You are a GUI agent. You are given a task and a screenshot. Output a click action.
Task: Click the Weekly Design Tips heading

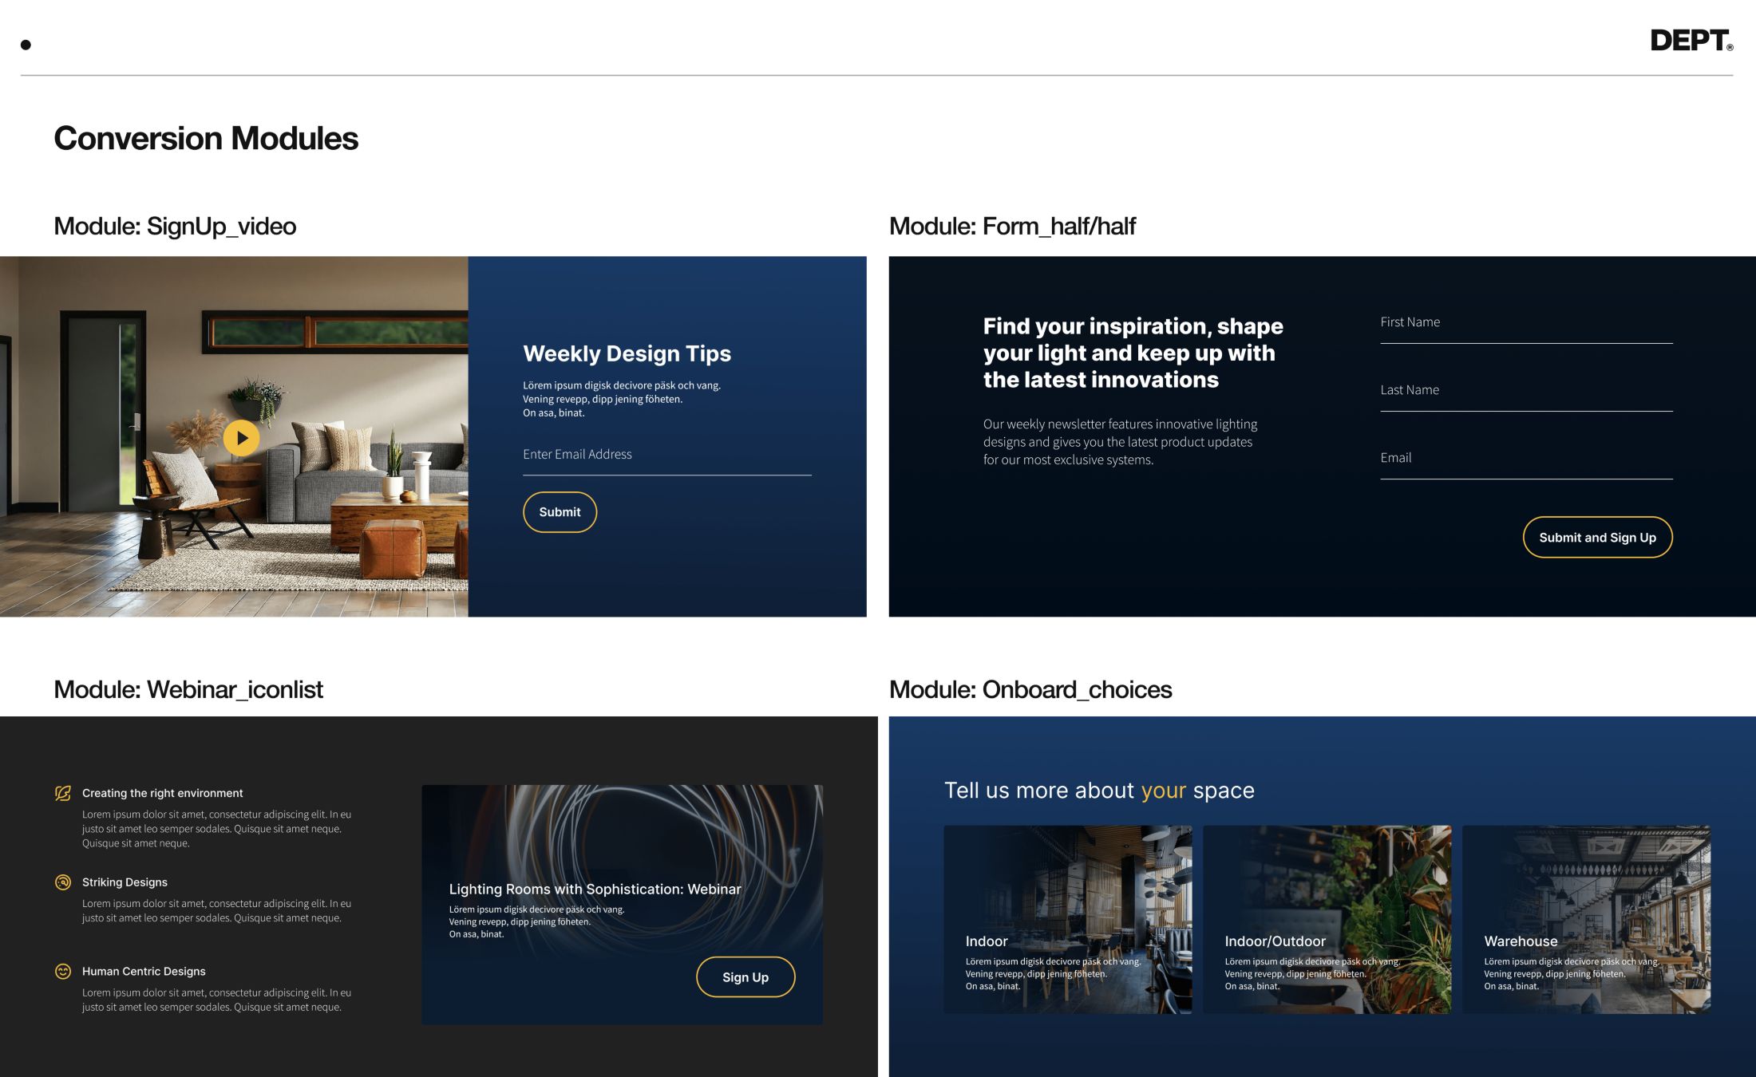coord(627,353)
